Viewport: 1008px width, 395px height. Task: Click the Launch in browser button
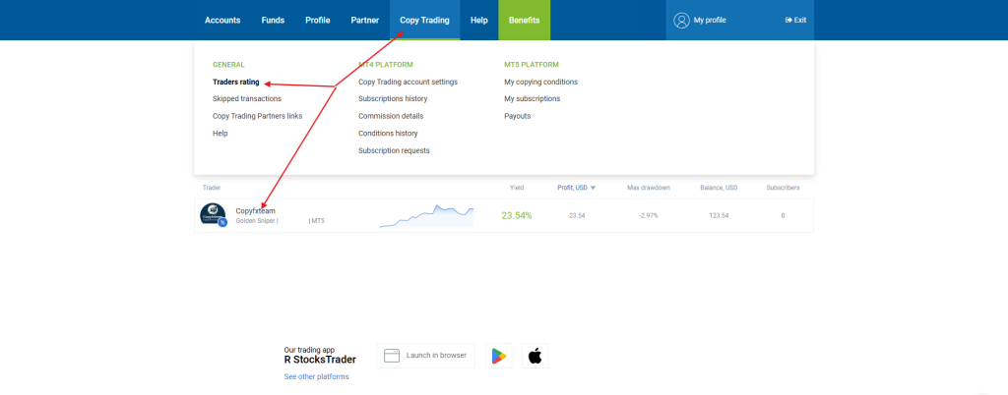(x=426, y=356)
